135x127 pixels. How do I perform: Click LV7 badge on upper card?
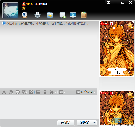[x=105, y=24]
